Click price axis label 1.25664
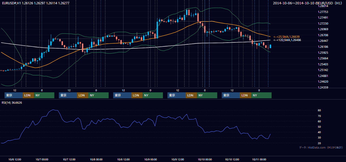 323,58
